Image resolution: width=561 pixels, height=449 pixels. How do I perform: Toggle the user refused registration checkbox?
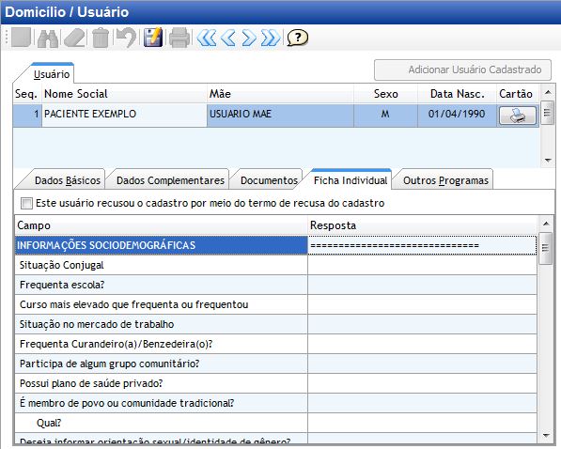(26, 203)
